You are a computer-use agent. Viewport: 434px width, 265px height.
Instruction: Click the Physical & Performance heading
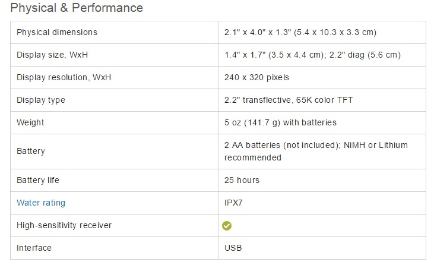tap(77, 8)
